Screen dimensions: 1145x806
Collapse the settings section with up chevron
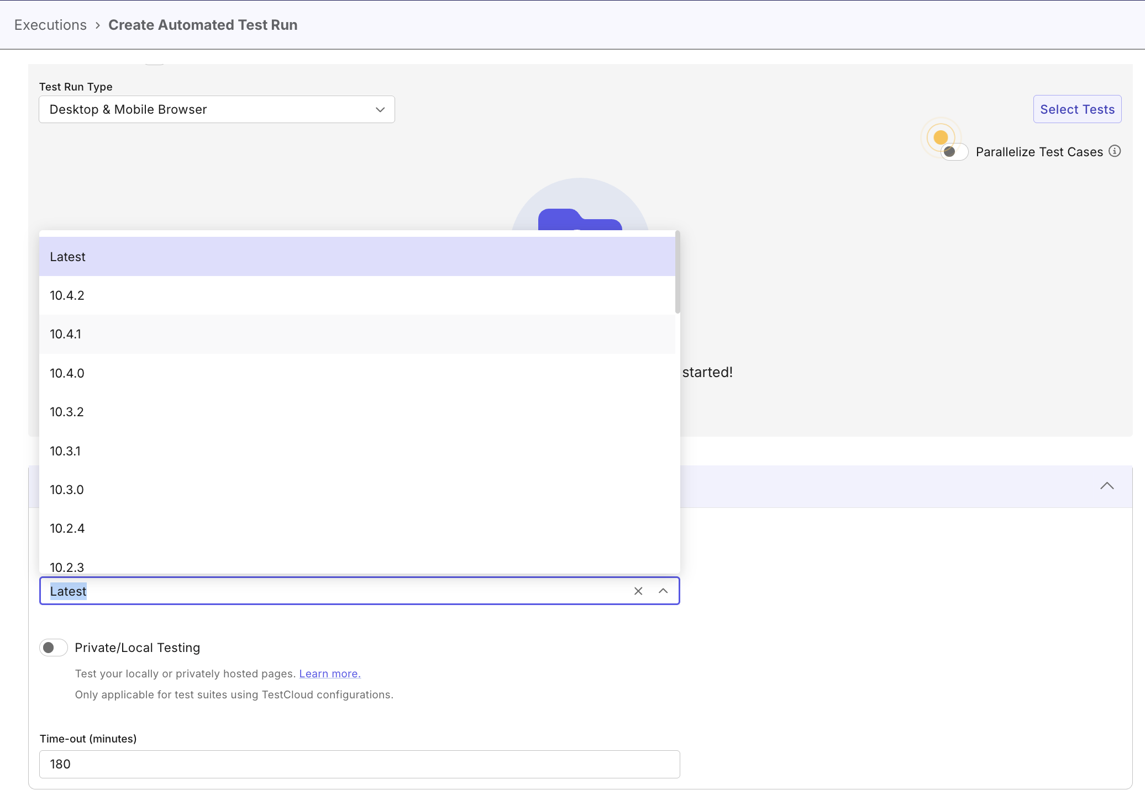coord(1106,486)
